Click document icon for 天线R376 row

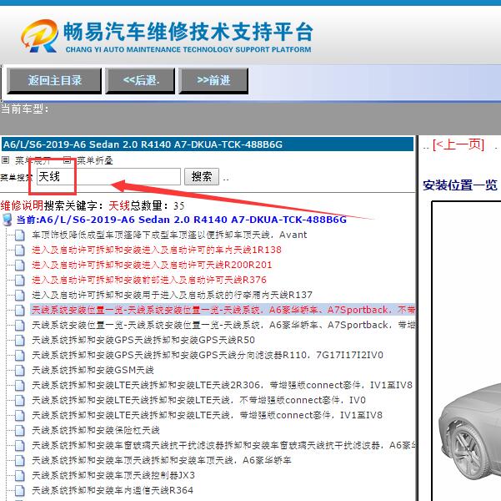point(20,280)
